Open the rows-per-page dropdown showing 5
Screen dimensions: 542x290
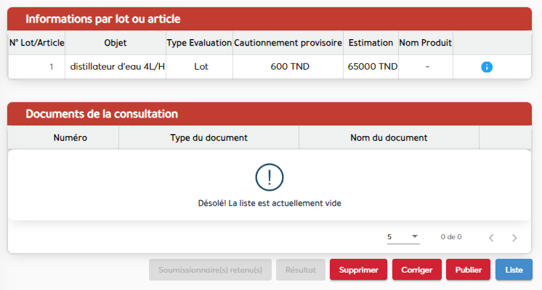click(403, 237)
